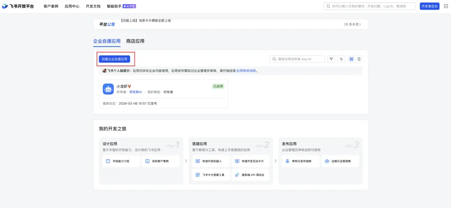Open 服务端 API 调试台 card
Screen dimensions: 451x208
250,175
